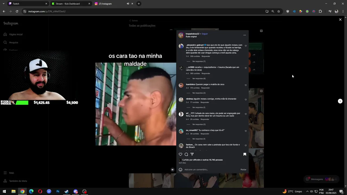Click the Instagram logo

pyautogui.click(x=11, y=24)
